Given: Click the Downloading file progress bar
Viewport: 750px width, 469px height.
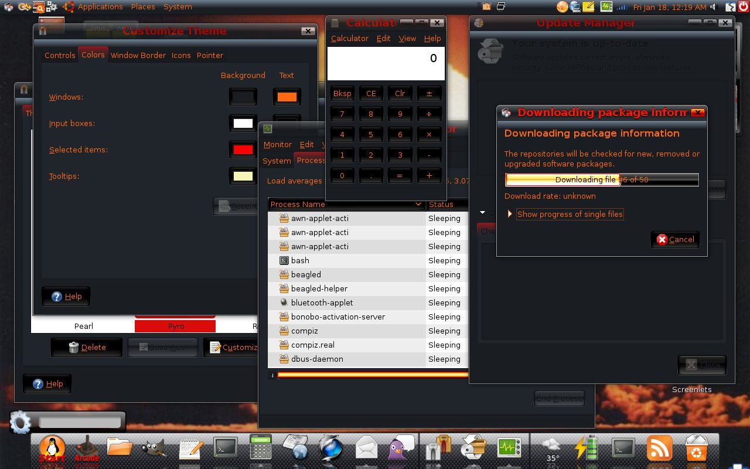Looking at the screenshot, I should 602,179.
